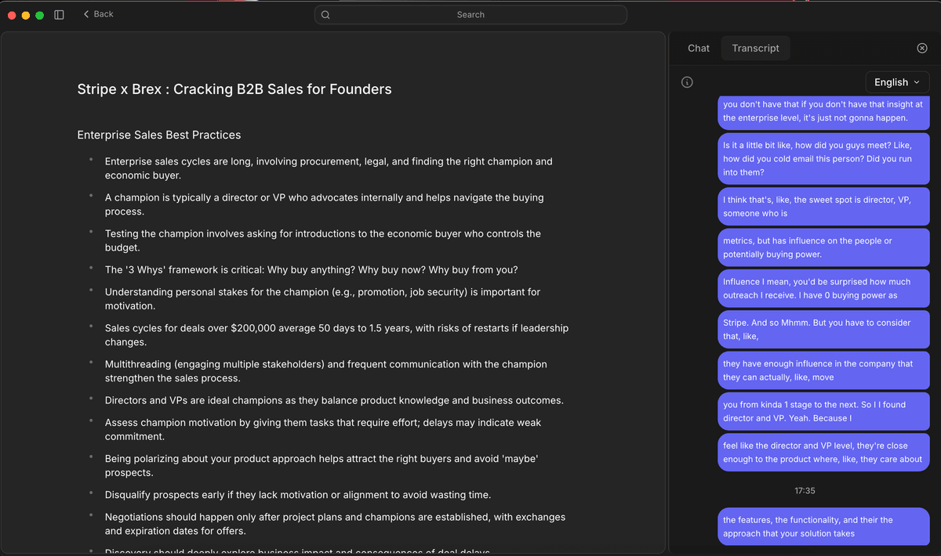Click transcript bubble 'feel like the director and VP level'

(x=823, y=452)
